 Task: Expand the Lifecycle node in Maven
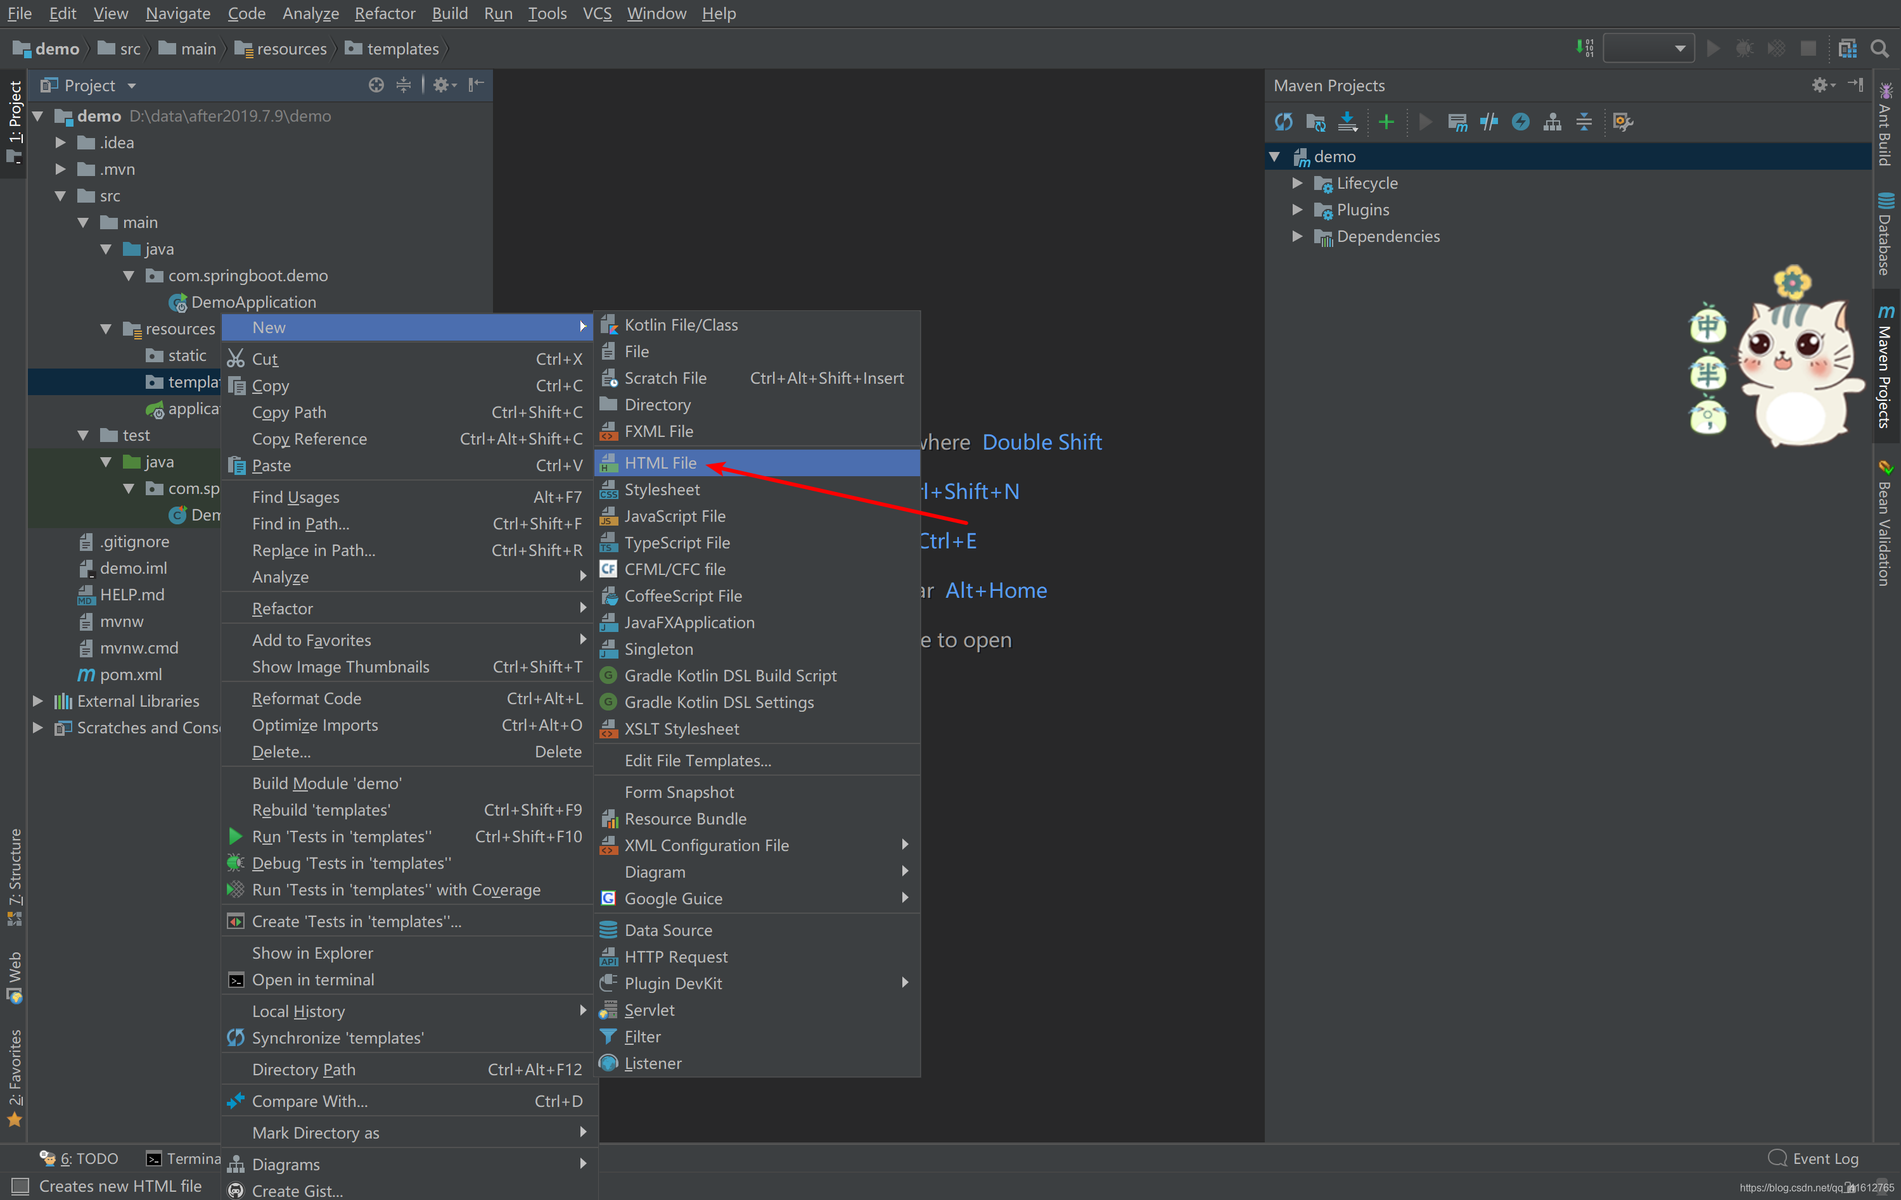pos(1297,183)
